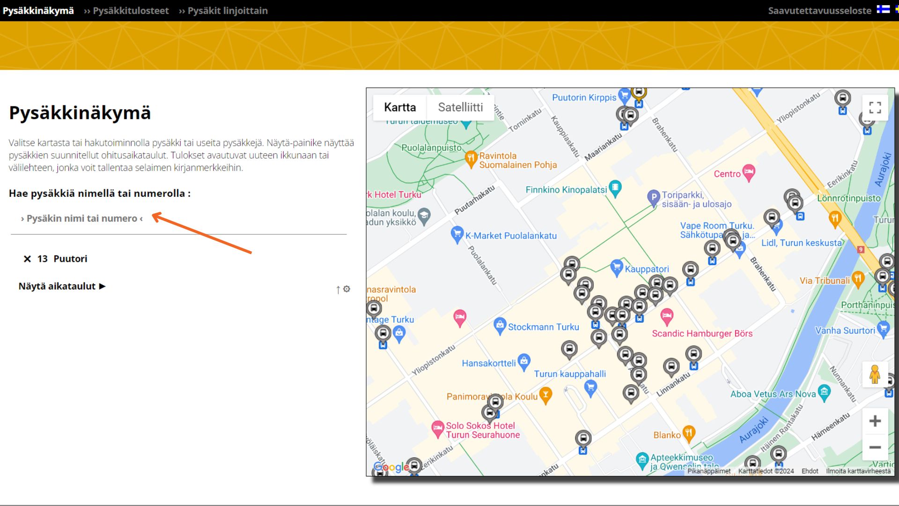Switch map to Kartta view
The height and width of the screenshot is (506, 899).
(x=400, y=107)
